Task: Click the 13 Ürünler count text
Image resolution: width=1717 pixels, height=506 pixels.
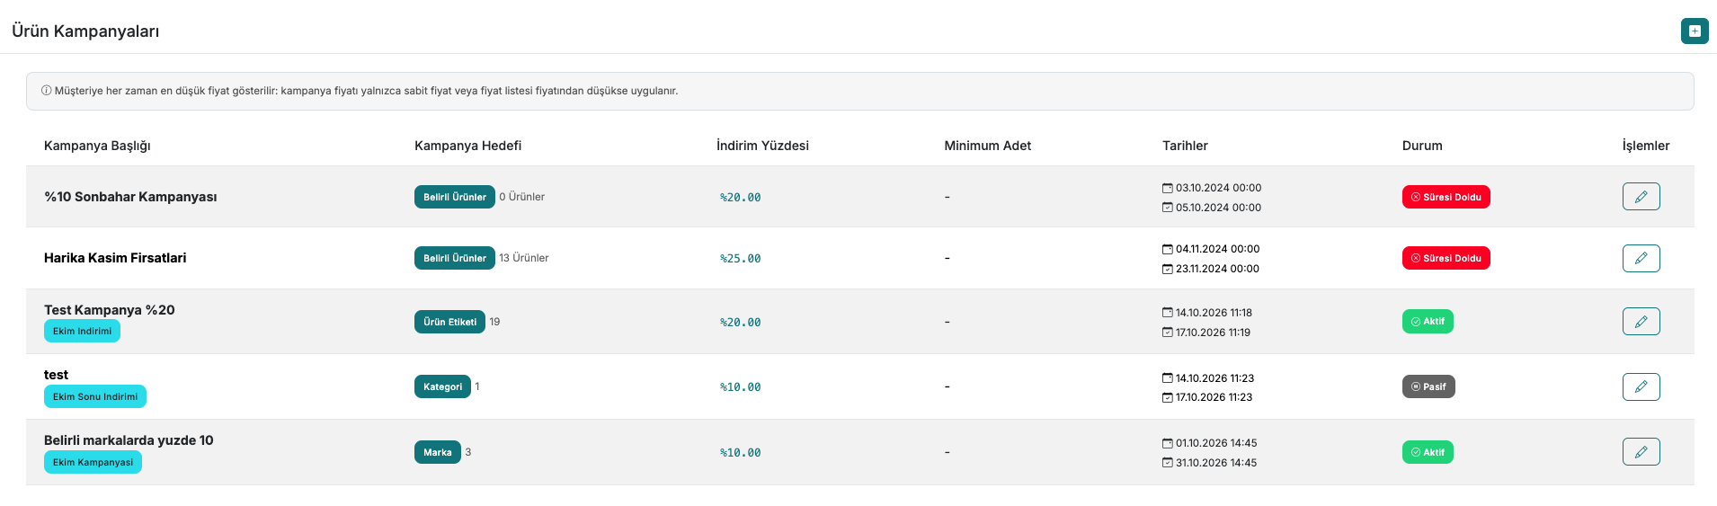Action: pyautogui.click(x=524, y=258)
